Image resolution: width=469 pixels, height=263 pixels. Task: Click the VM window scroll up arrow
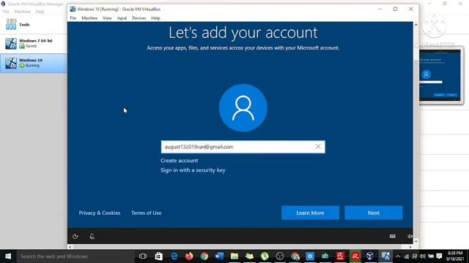pos(416,25)
